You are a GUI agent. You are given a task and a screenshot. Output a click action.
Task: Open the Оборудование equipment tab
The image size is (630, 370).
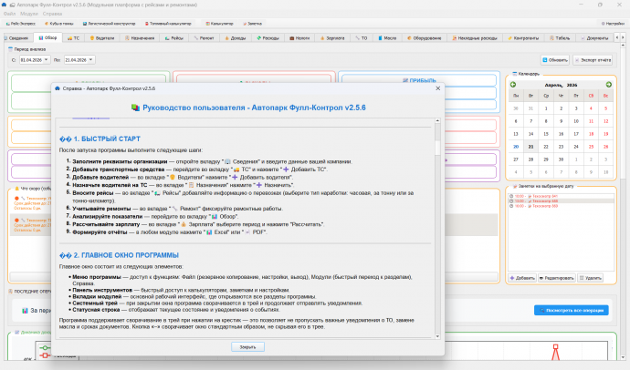pyautogui.click(x=425, y=38)
